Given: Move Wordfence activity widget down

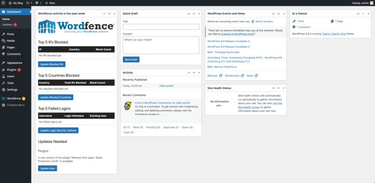Looking at the screenshot, I should (109, 14).
